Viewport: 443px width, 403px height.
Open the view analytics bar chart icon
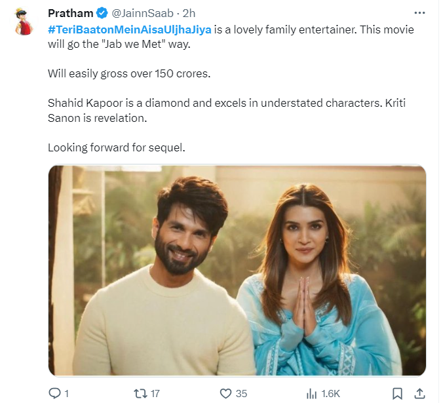[x=312, y=393]
